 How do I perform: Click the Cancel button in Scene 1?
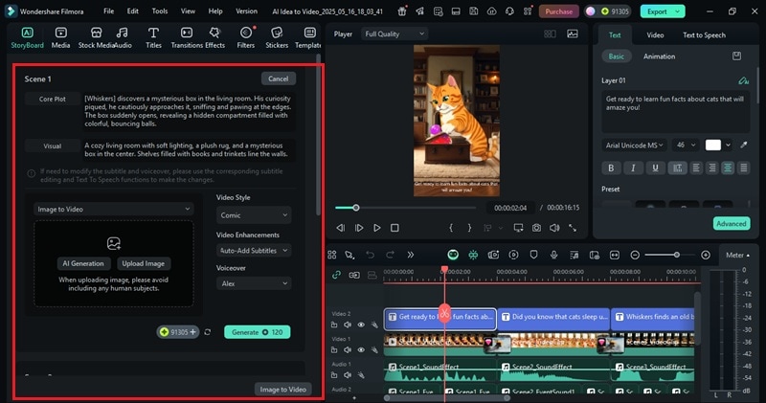(278, 78)
